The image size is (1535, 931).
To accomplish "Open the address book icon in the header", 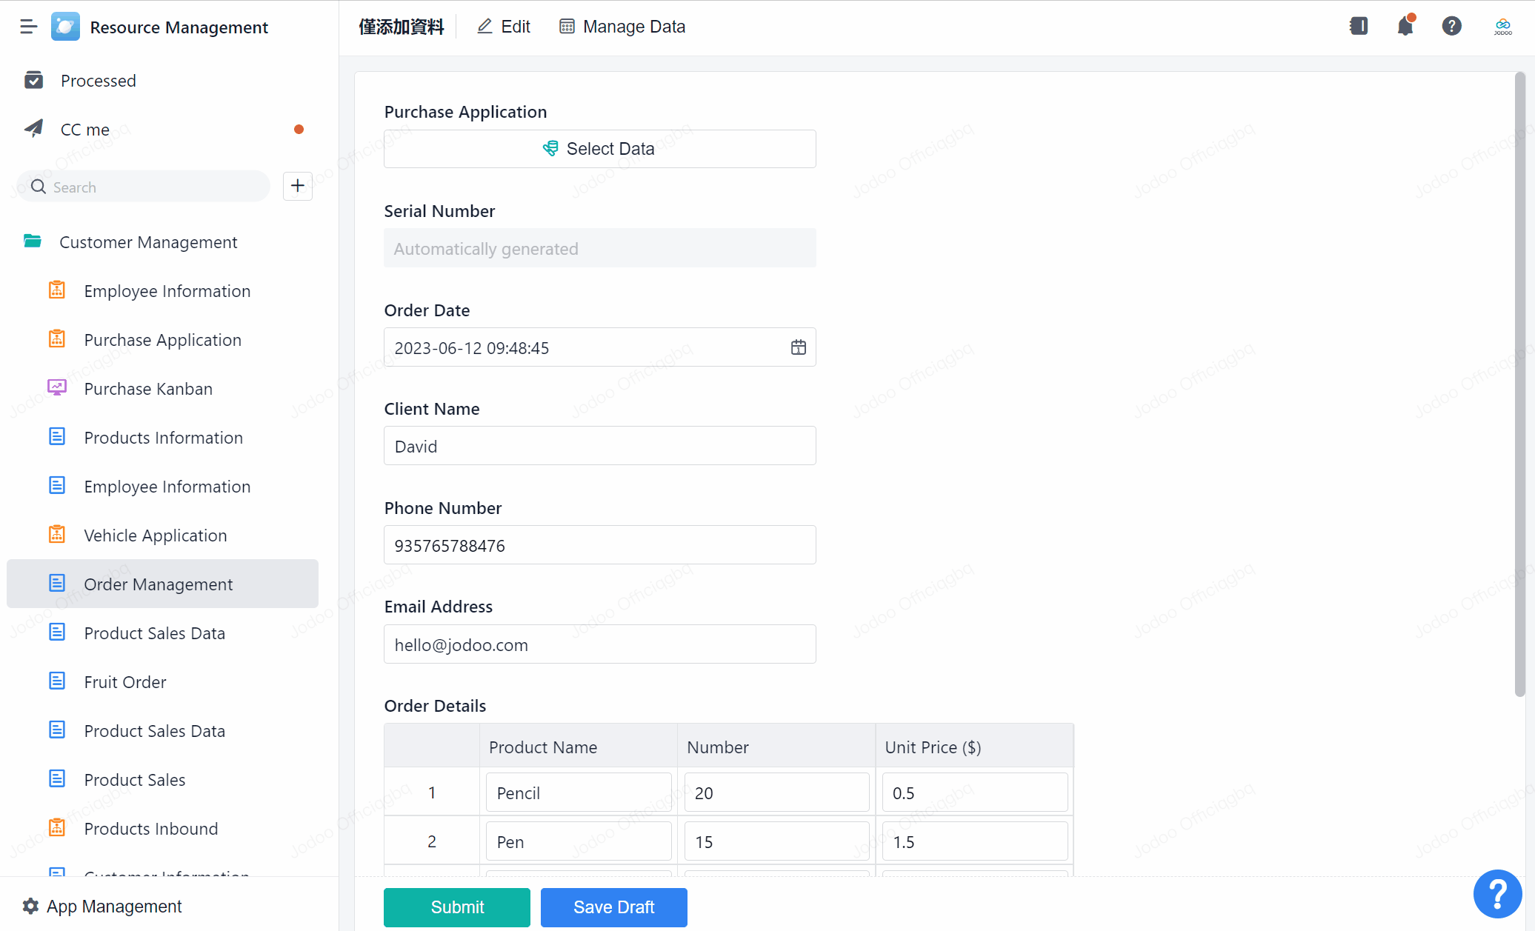I will (1359, 27).
